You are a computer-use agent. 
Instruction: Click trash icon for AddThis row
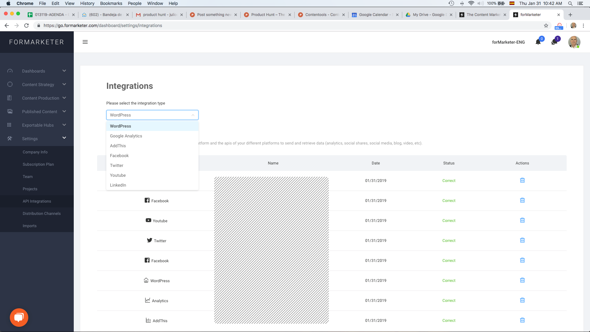point(522,320)
